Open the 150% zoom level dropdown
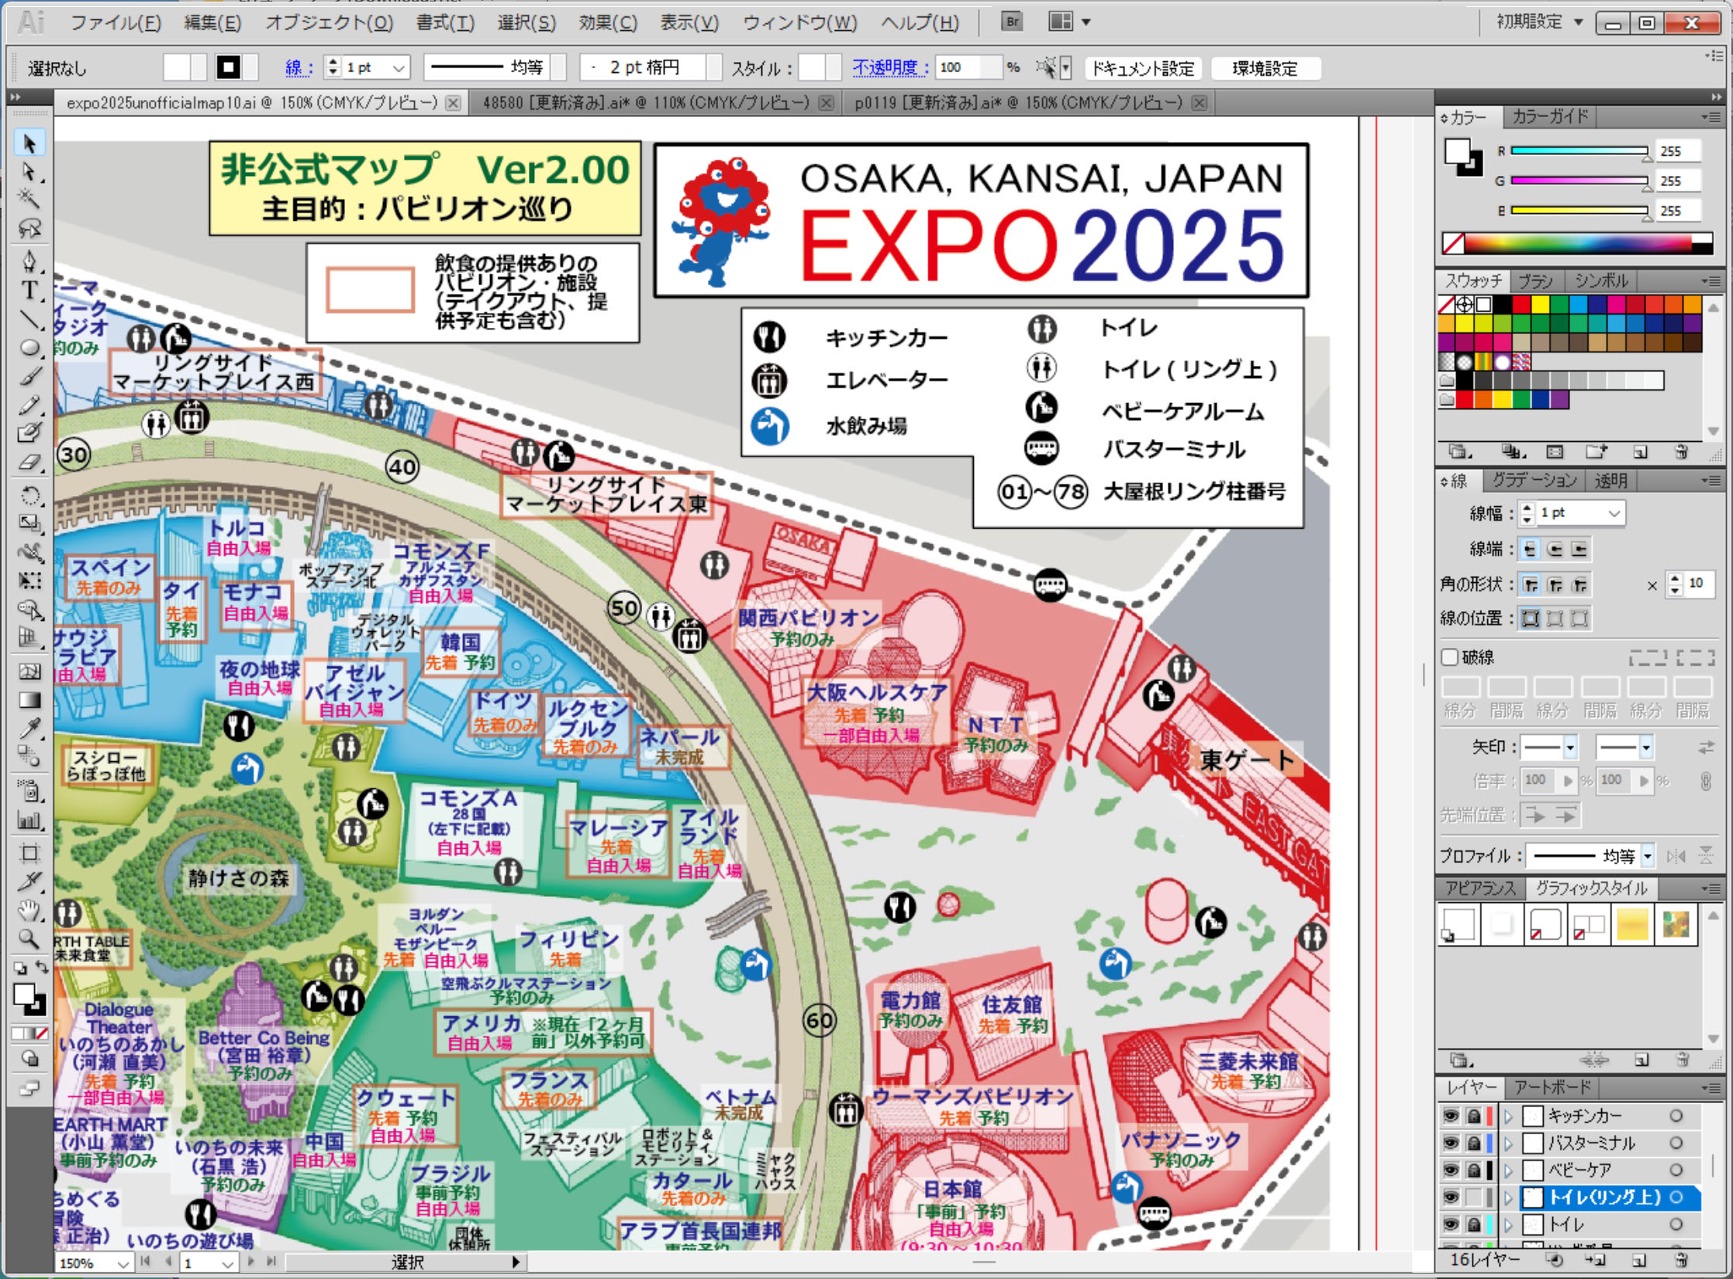Image resolution: width=1733 pixels, height=1279 pixels. pos(123,1263)
